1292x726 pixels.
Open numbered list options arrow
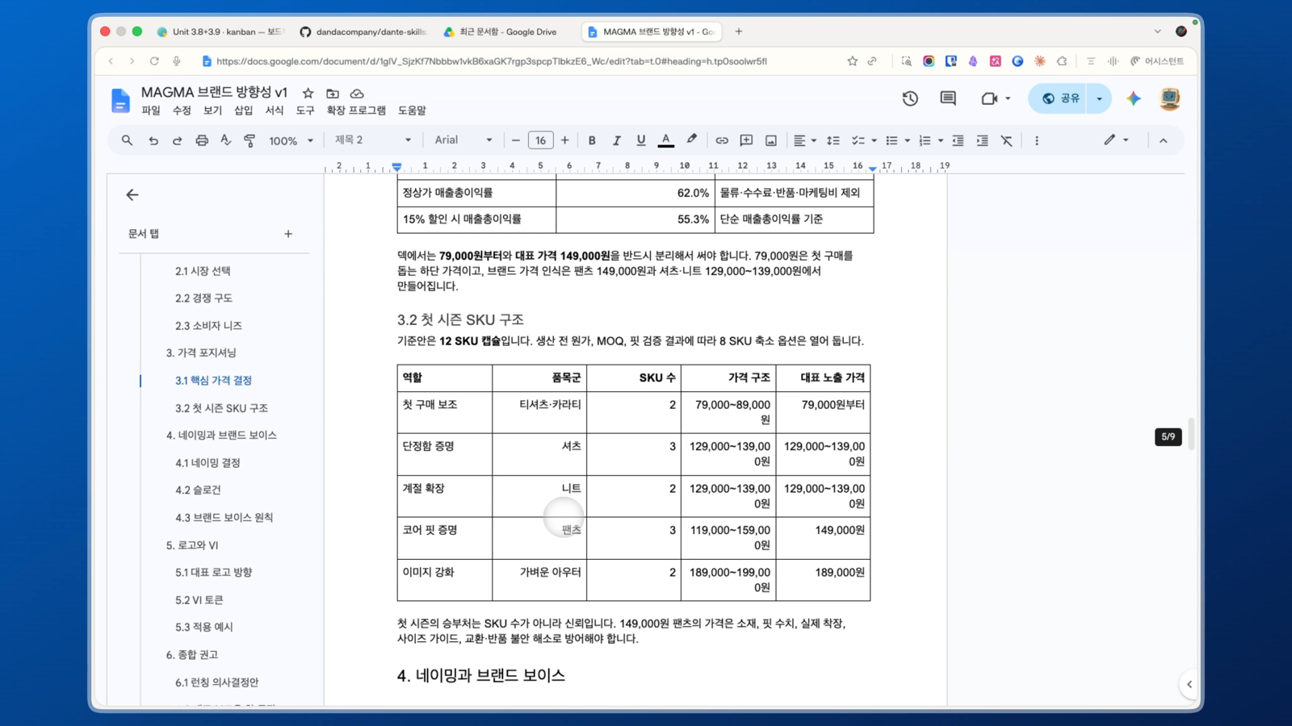(941, 140)
